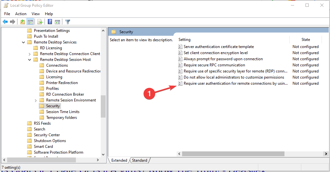The width and height of the screenshot is (330, 172).
Task: Click the RSS Feeds folder icon
Action: click(29, 123)
